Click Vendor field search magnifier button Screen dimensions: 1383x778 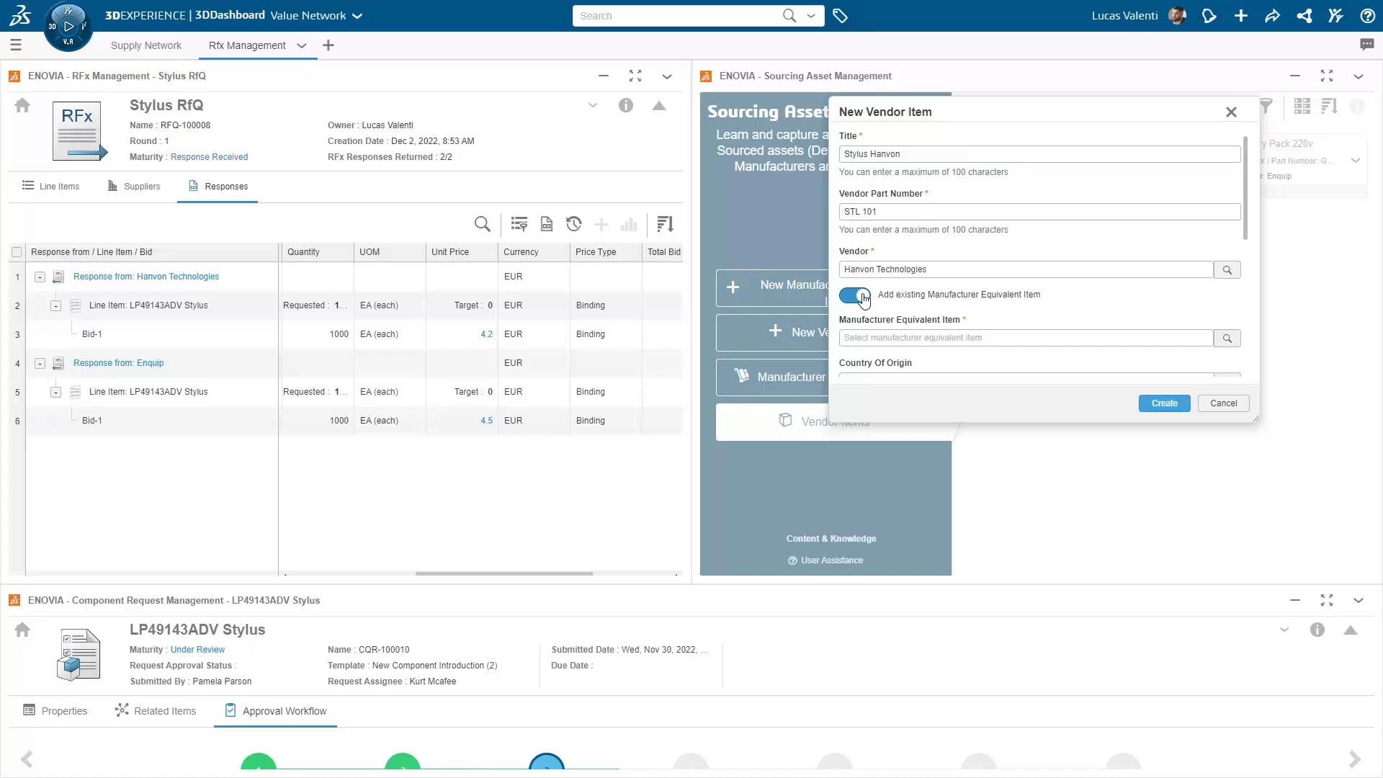click(x=1227, y=269)
